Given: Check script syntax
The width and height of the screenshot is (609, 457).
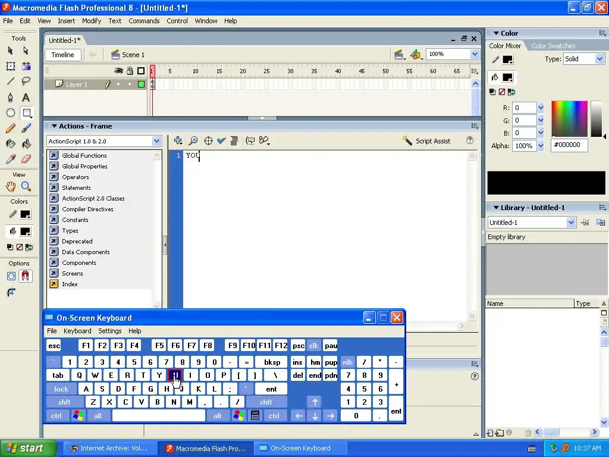Looking at the screenshot, I should tap(221, 140).
